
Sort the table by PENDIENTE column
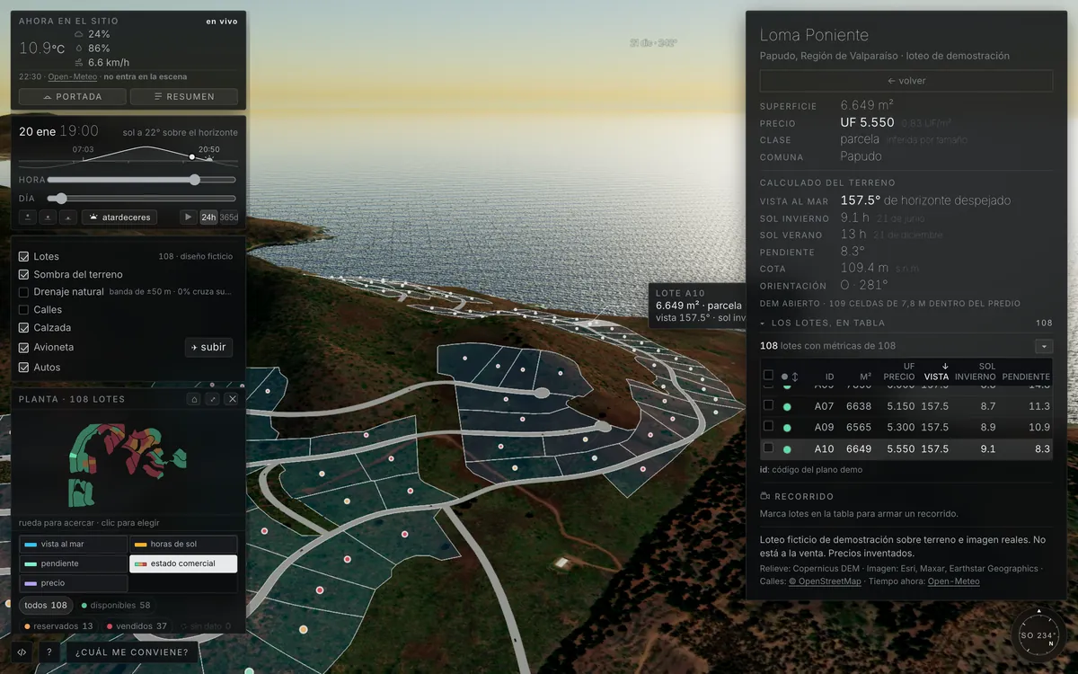(1026, 377)
